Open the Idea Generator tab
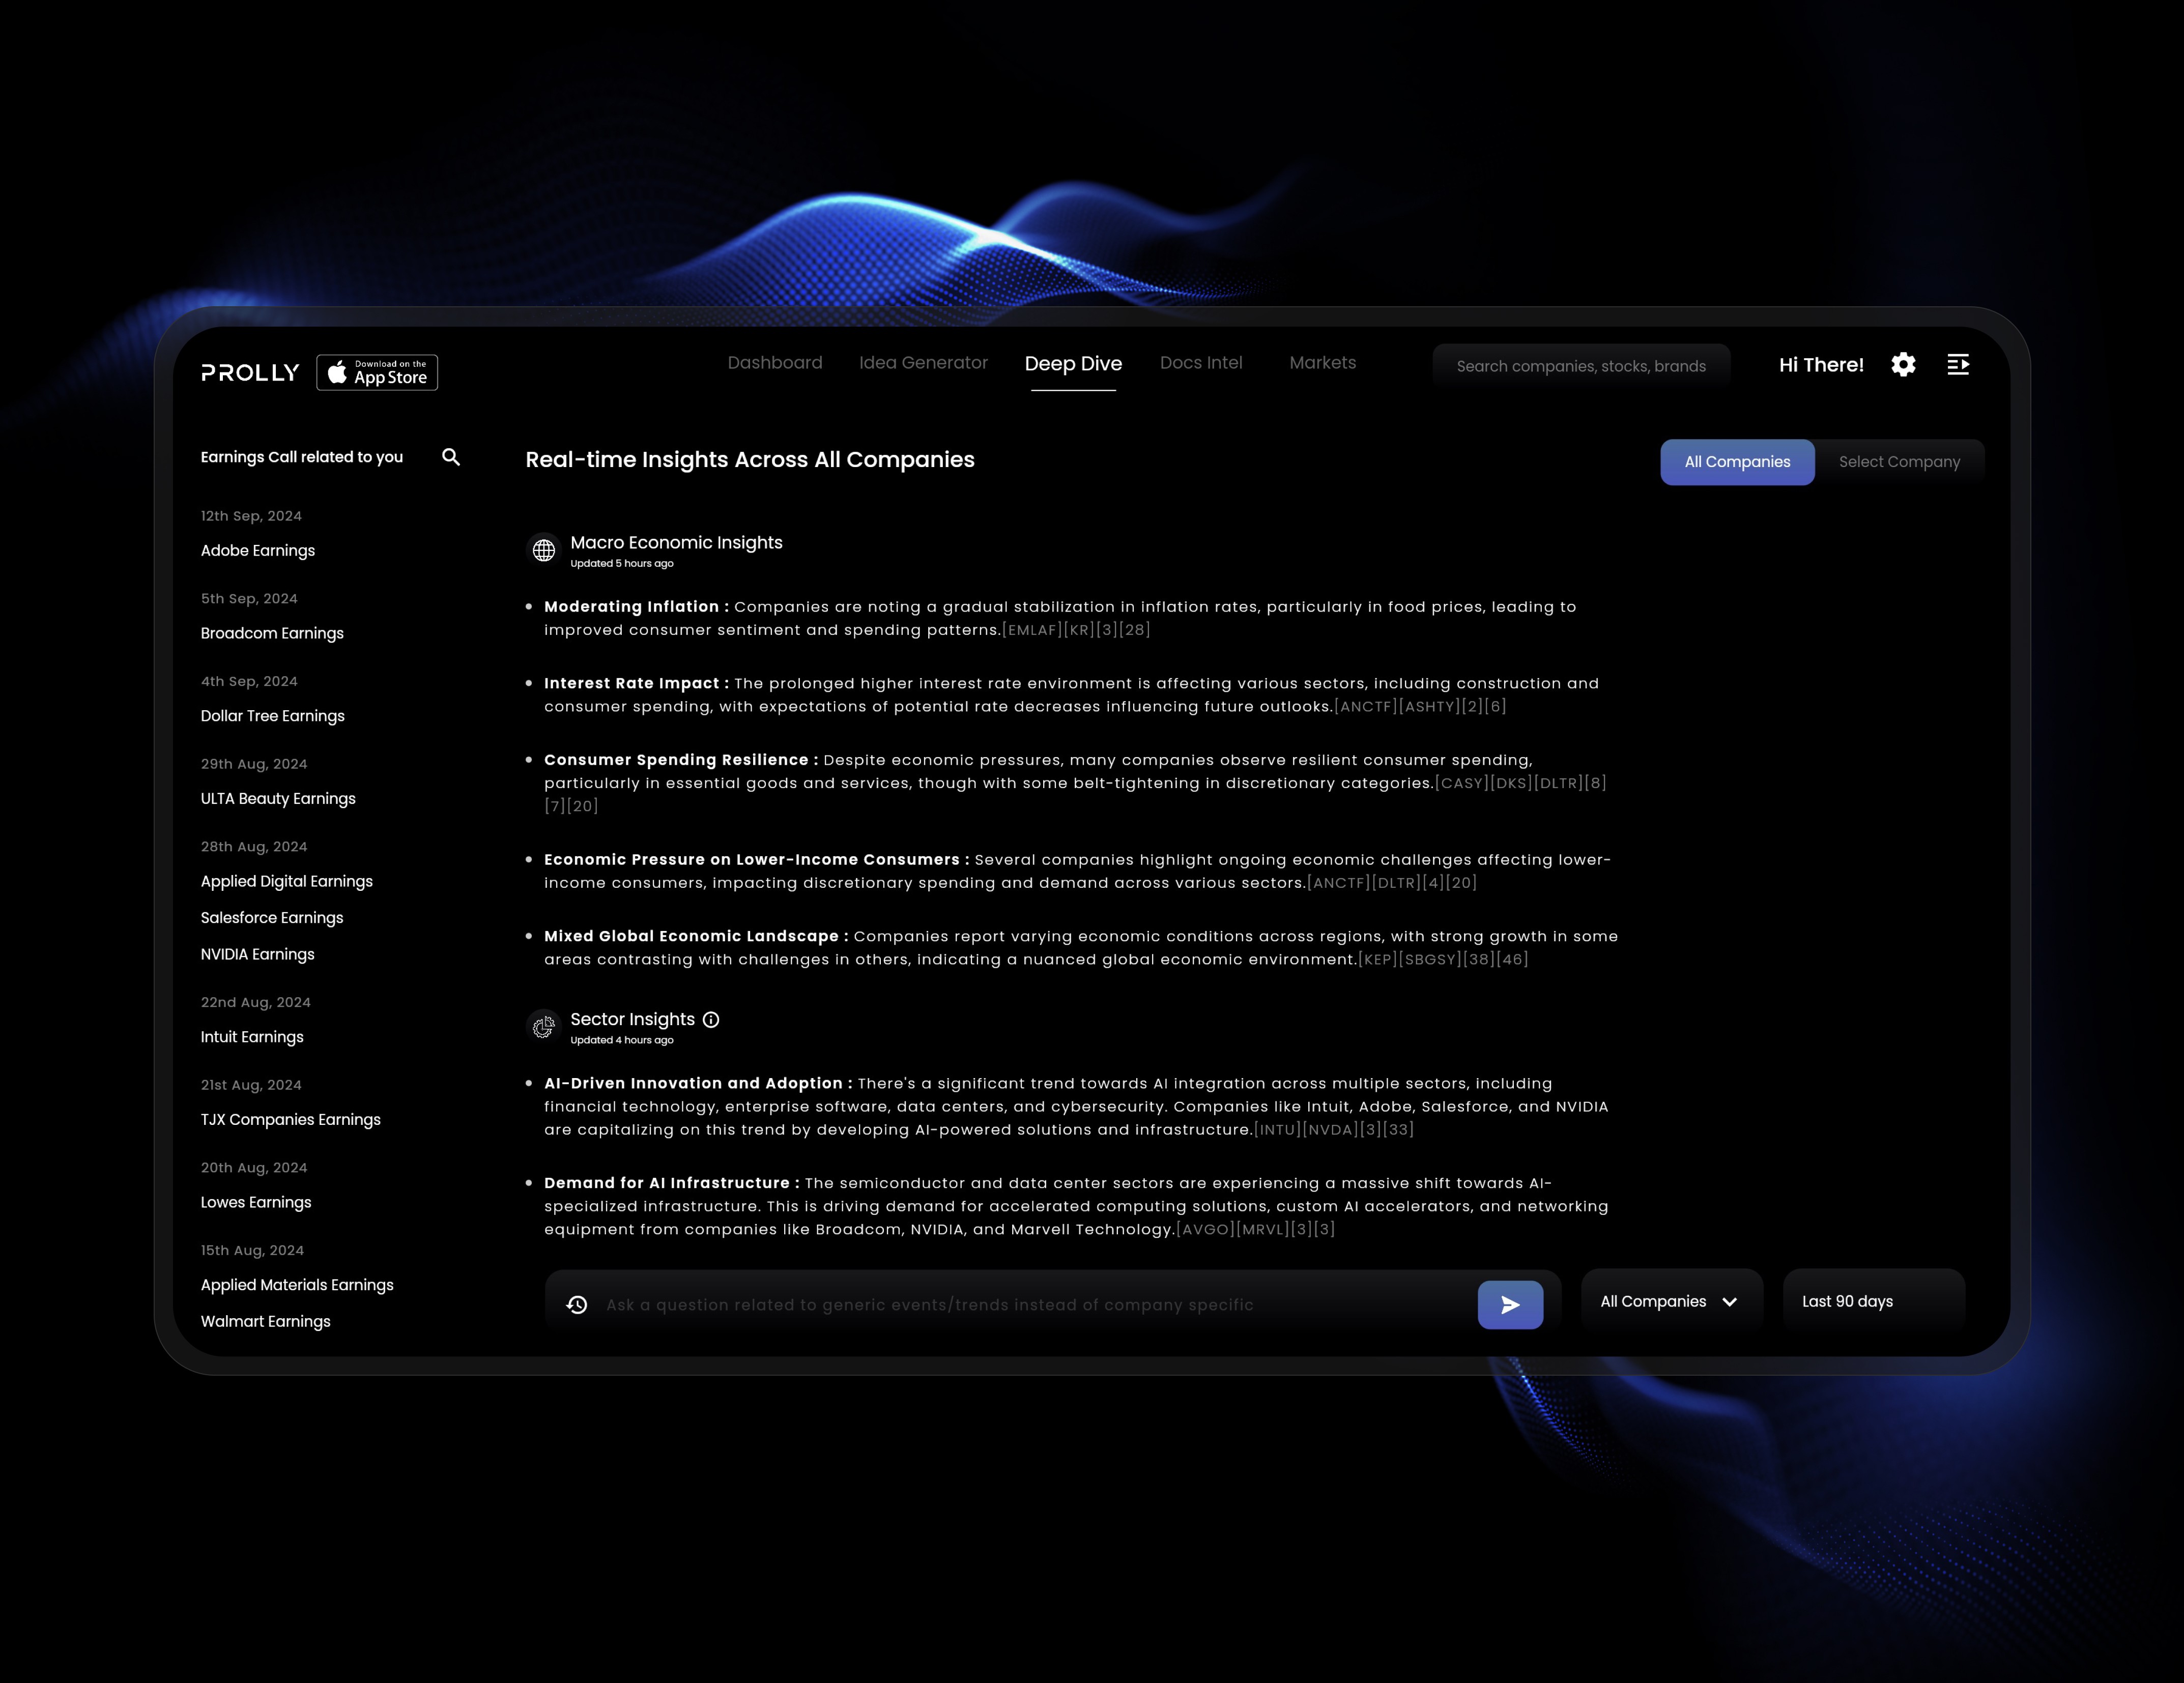The width and height of the screenshot is (2184, 1683). click(x=923, y=363)
